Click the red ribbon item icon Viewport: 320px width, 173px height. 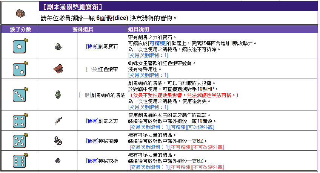(58, 69)
